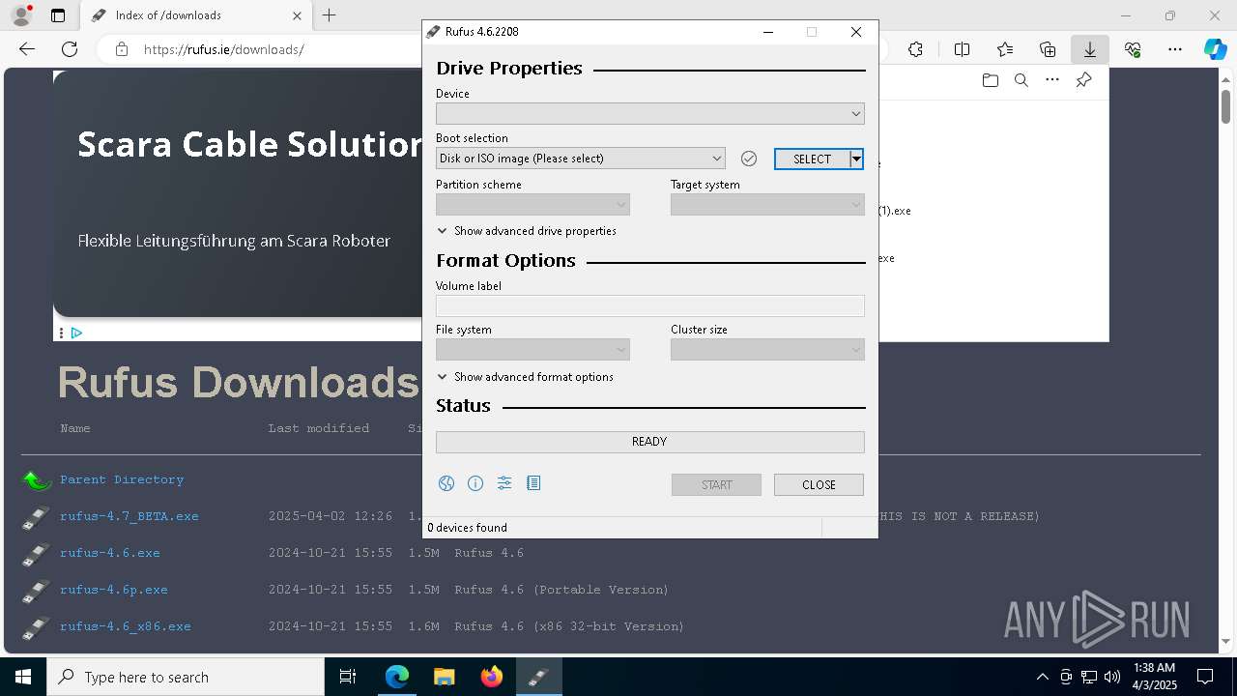Open the Rufus log icon
This screenshot has width=1237, height=696.
tap(533, 483)
